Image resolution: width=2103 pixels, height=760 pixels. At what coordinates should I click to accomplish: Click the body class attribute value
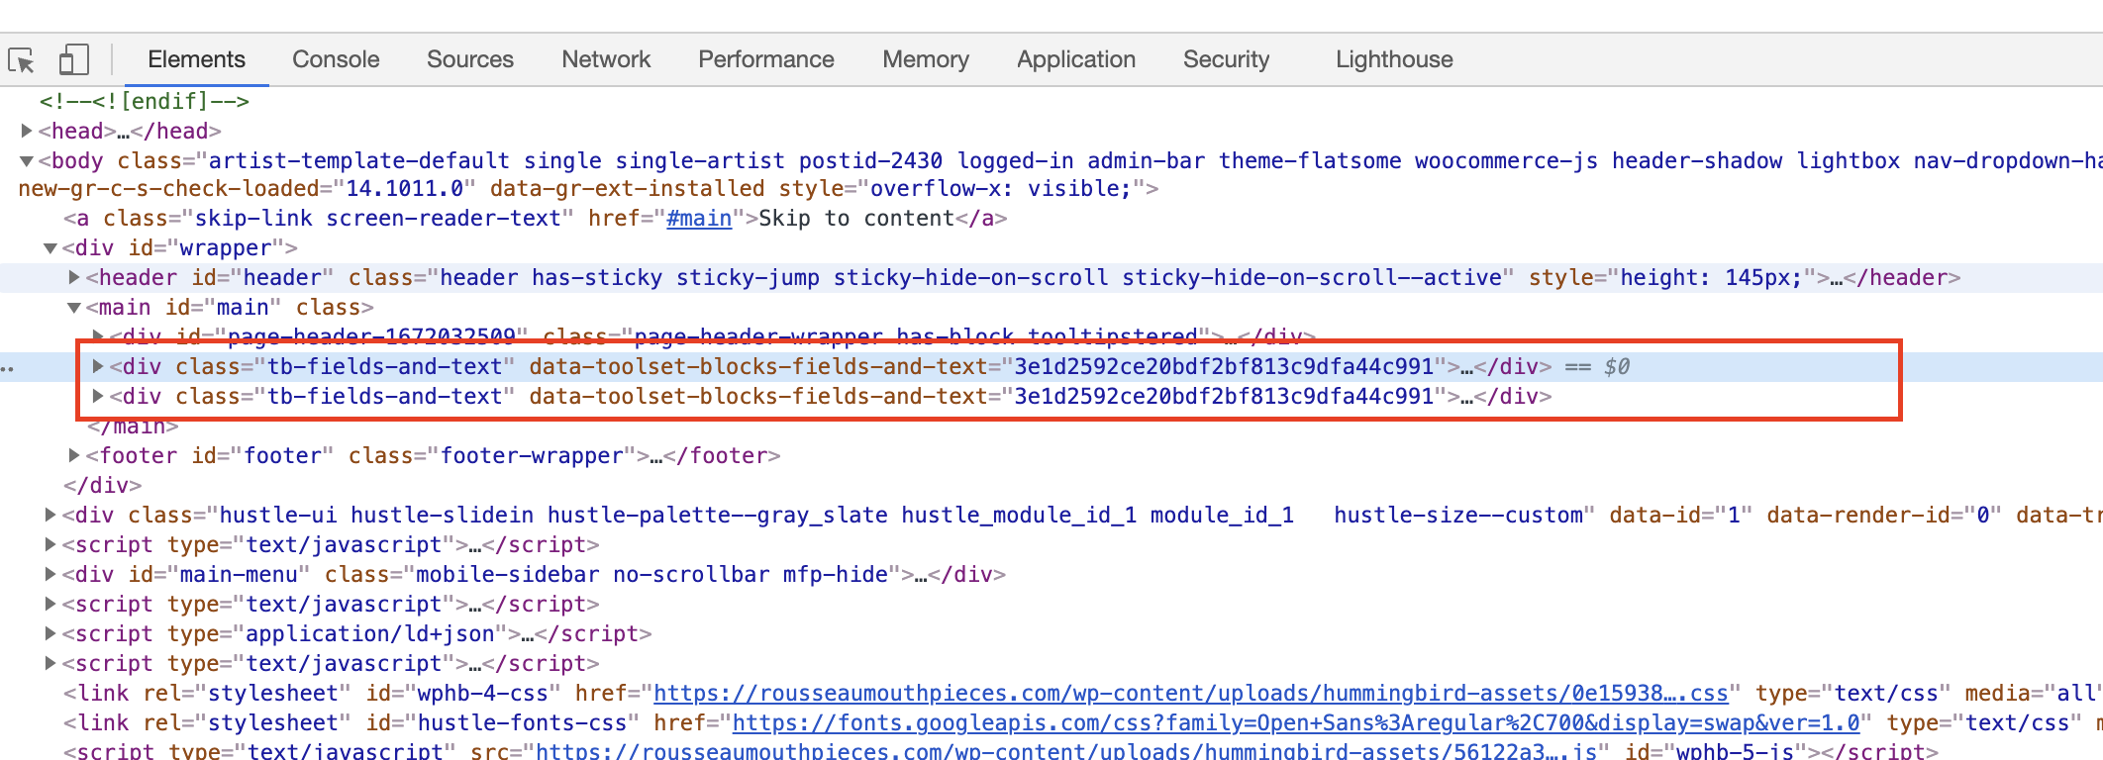1154,160
